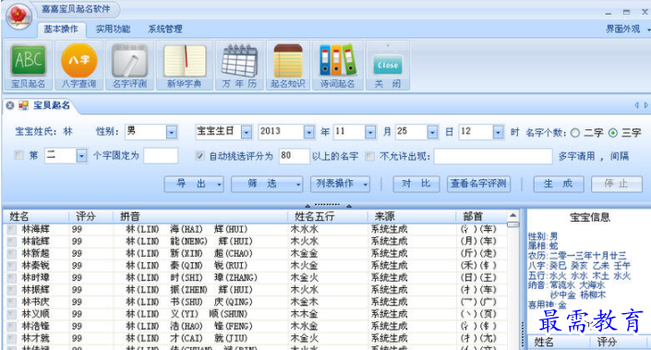Open the 新华字典 dictionary
Viewport: 651px width, 350px height.
185,66
